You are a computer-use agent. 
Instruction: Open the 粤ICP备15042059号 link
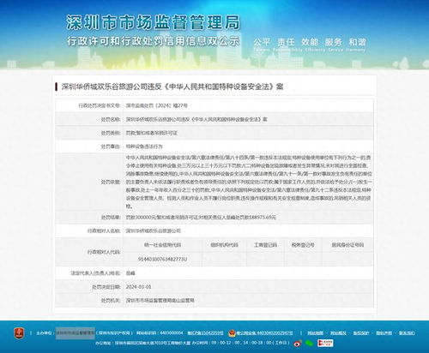[x=205, y=333]
